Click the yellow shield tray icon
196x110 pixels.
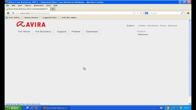181,108
